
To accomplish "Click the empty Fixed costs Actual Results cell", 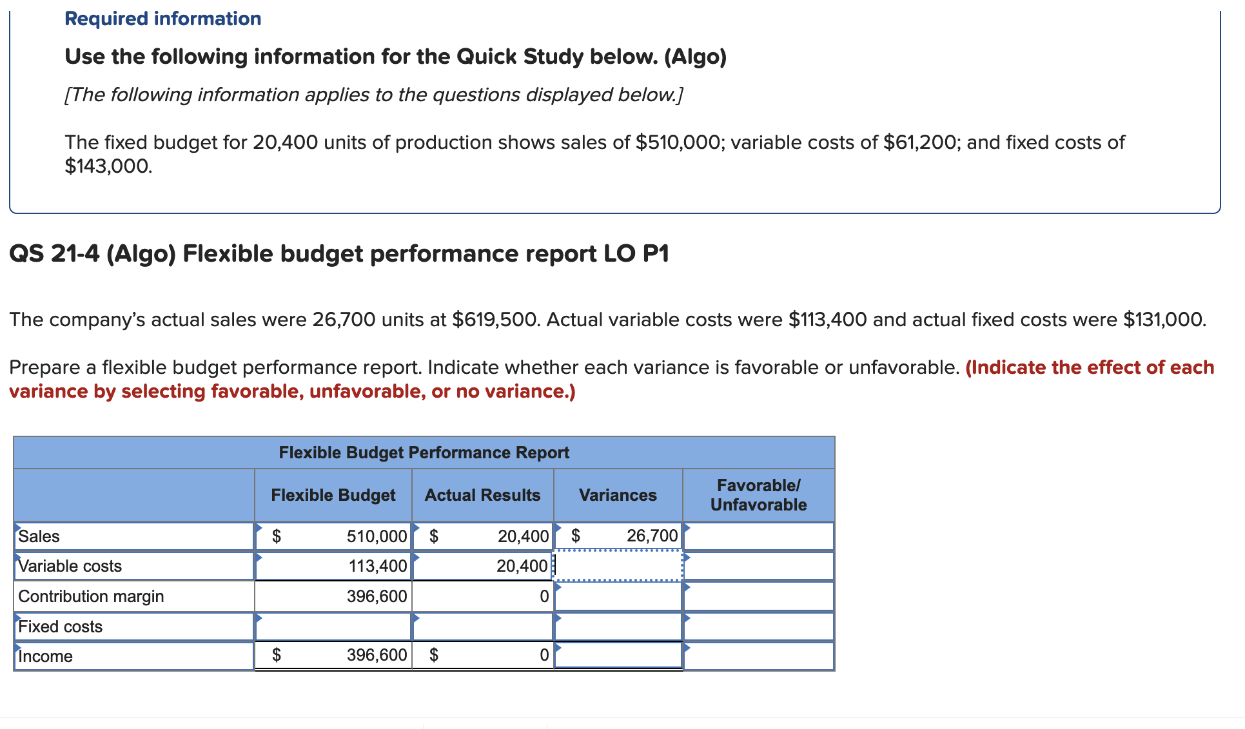I will (482, 625).
